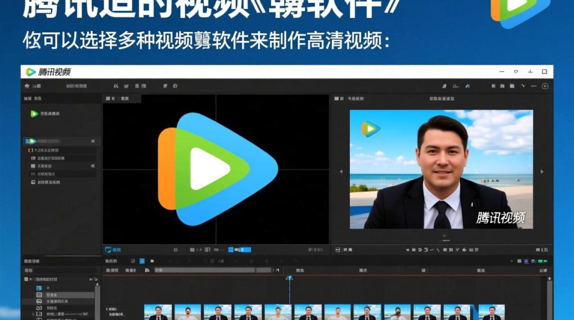The height and width of the screenshot is (320, 574).
Task: Toggle the blue square button in the timeline toolbar
Action: click(142, 261)
